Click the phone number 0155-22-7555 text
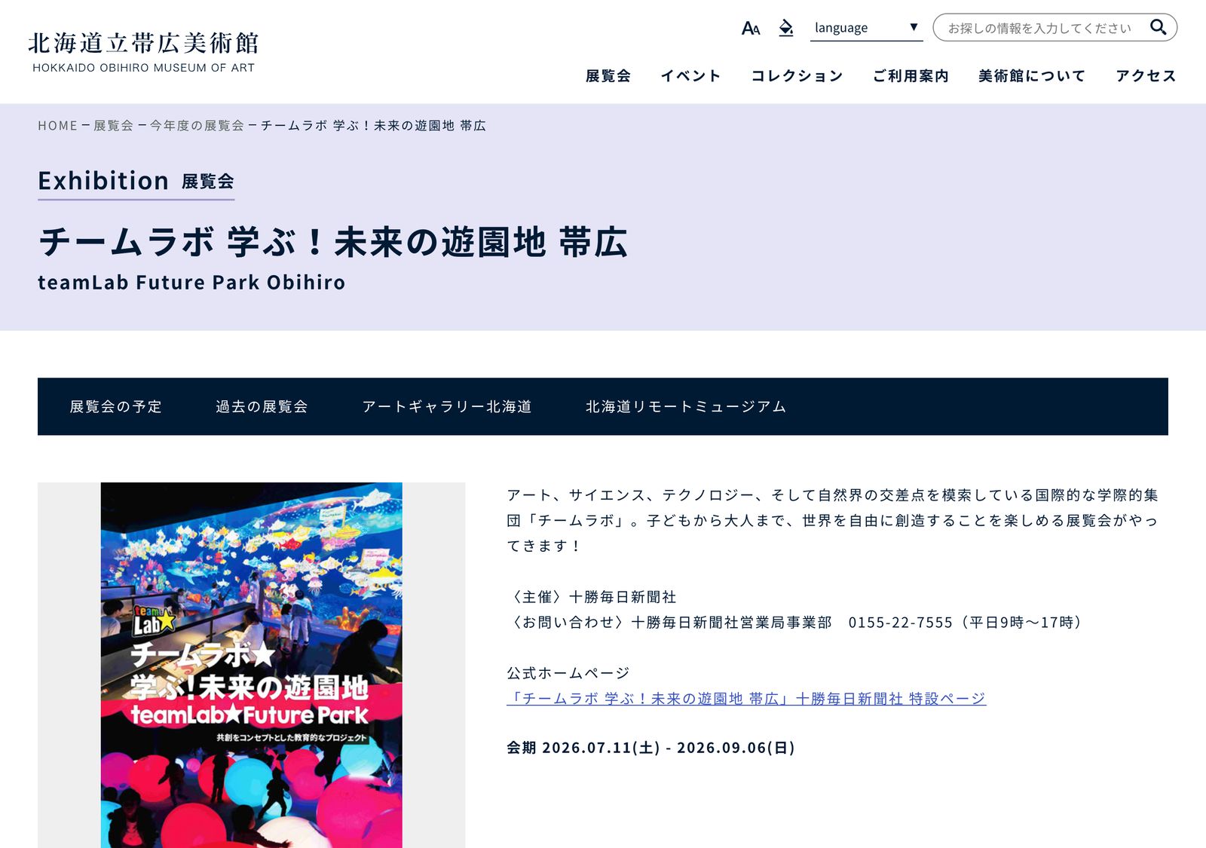Screen dimensions: 1206x848 pyautogui.click(x=901, y=623)
